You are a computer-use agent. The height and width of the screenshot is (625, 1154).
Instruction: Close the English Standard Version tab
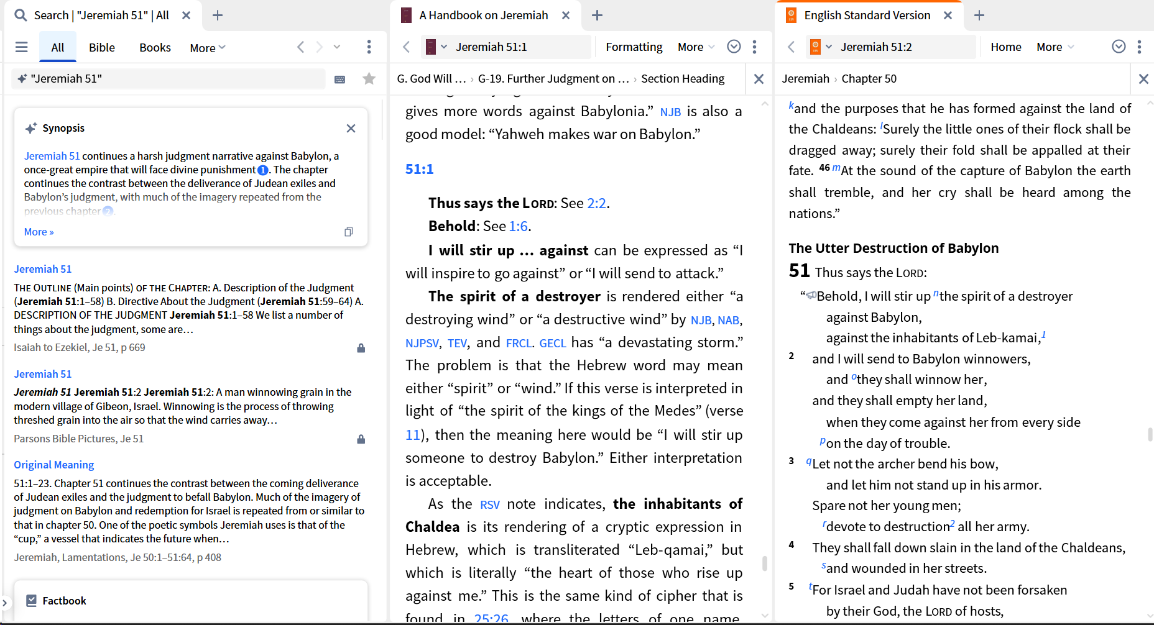948,16
